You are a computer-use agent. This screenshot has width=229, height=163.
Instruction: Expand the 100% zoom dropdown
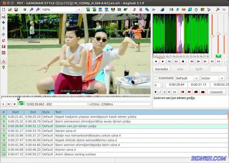point(79,10)
